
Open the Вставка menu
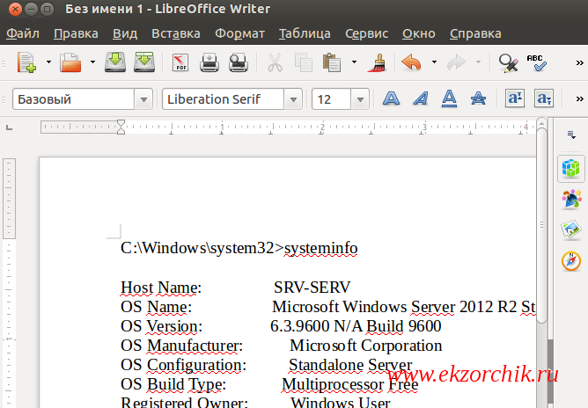tap(176, 33)
